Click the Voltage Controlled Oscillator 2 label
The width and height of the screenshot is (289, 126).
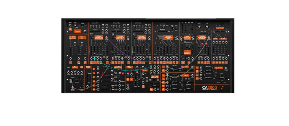coord(120,37)
